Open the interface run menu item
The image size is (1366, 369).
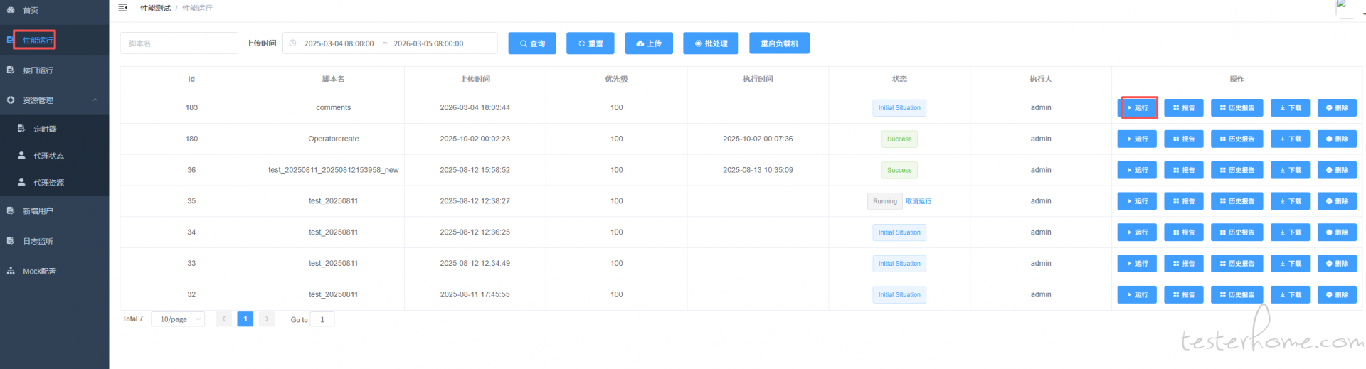click(38, 70)
